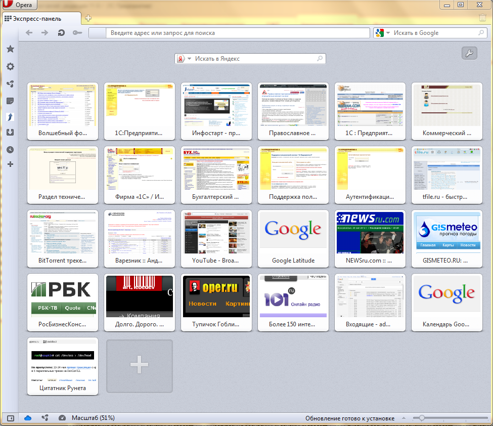Open Speed Dial settings wrench button

pyautogui.click(x=469, y=53)
